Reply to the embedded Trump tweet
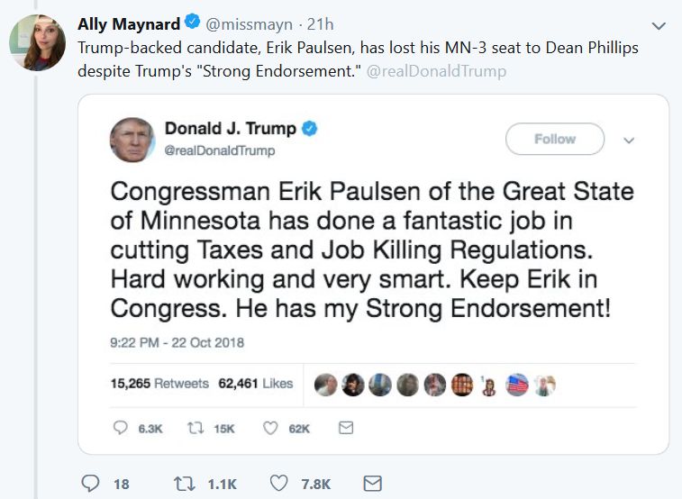This screenshot has width=682, height=499. 120,429
